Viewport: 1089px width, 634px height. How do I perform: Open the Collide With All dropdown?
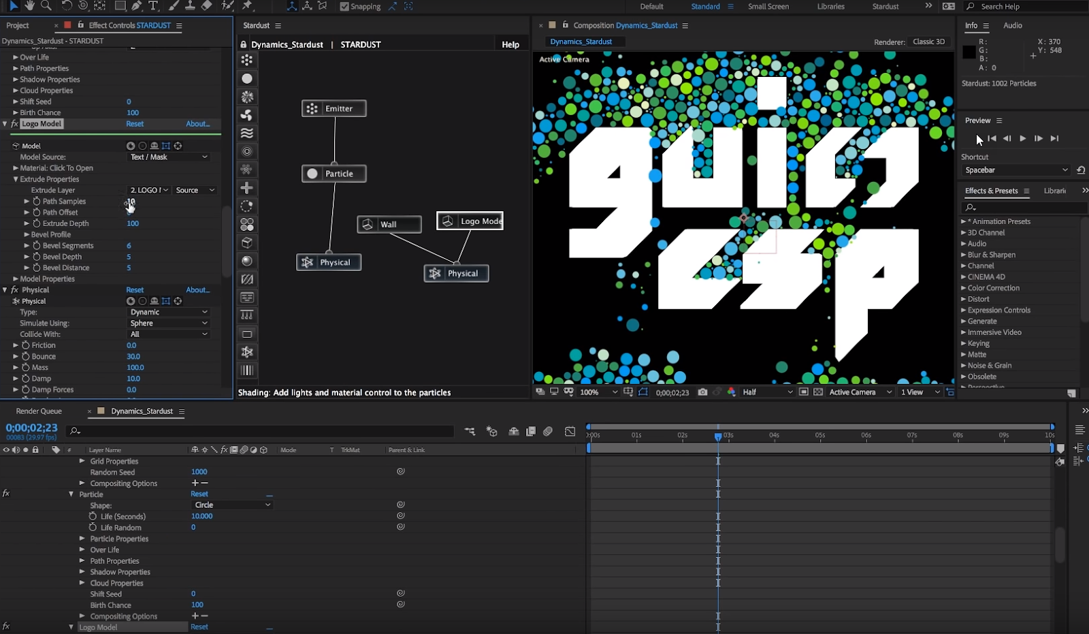169,334
